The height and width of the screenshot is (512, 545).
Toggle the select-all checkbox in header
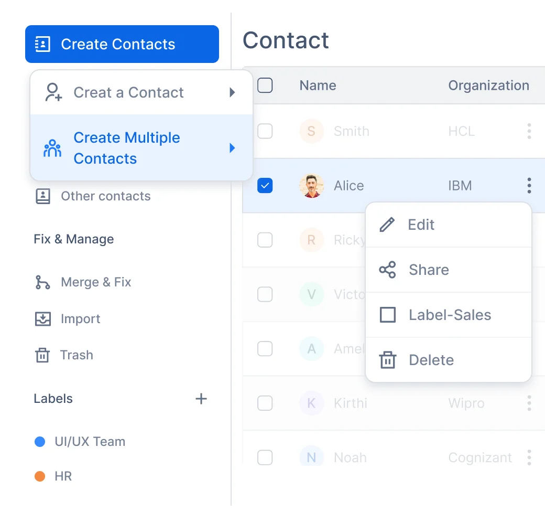[x=265, y=86]
